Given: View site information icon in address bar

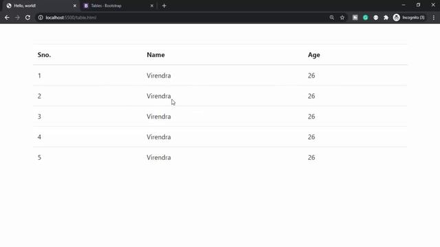Looking at the screenshot, I should pyautogui.click(x=41, y=17).
